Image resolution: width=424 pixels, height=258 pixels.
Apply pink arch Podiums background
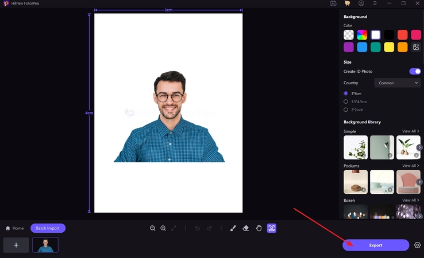(x=408, y=182)
